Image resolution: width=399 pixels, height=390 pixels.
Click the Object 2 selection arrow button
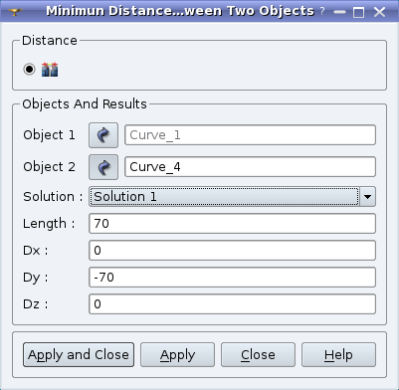tap(103, 167)
